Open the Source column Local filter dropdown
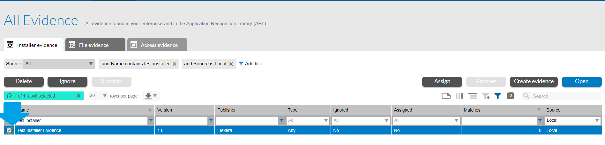The image size is (605, 145). point(573,120)
